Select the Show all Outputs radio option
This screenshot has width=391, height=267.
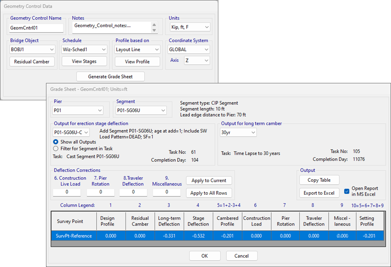click(x=56, y=142)
